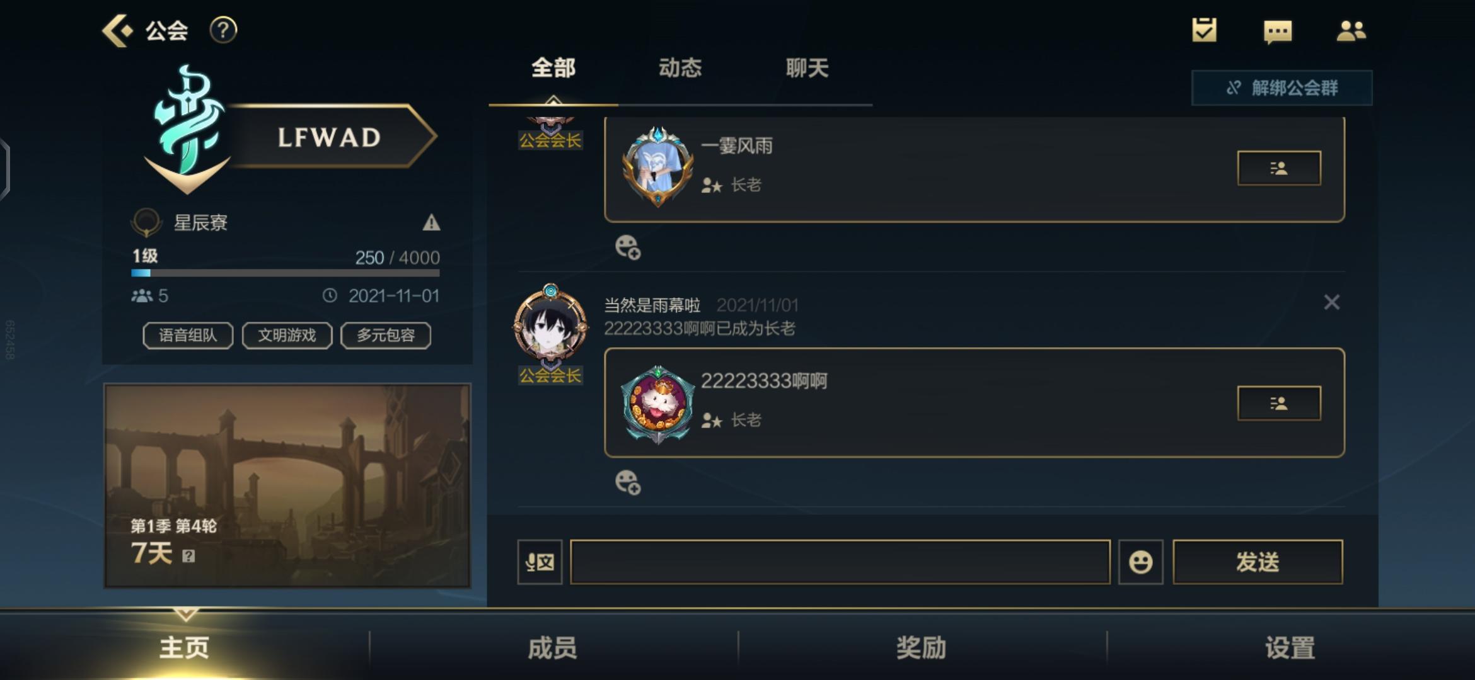1475x680 pixels.
Task: Send message with 发送 button
Action: point(1258,562)
